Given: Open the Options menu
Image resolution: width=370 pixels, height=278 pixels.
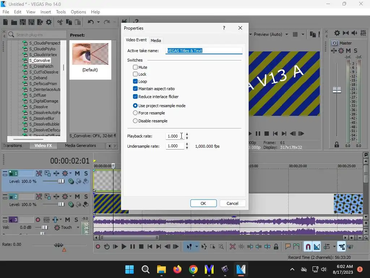Looking at the screenshot, I should (x=78, y=12).
